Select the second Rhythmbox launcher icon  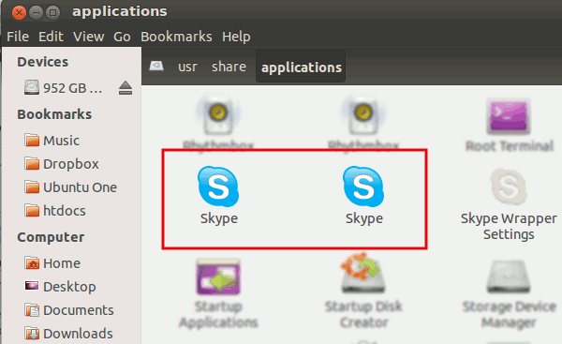pos(363,114)
